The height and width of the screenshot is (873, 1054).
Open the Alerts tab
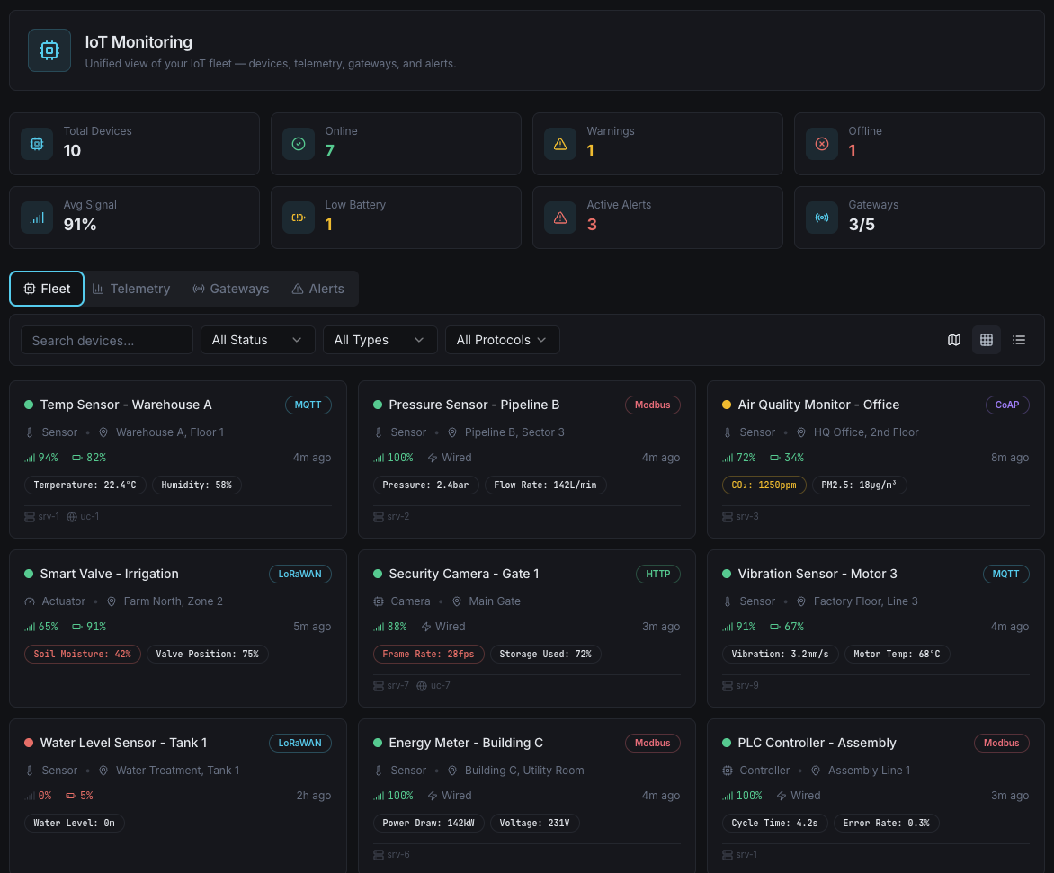point(317,289)
